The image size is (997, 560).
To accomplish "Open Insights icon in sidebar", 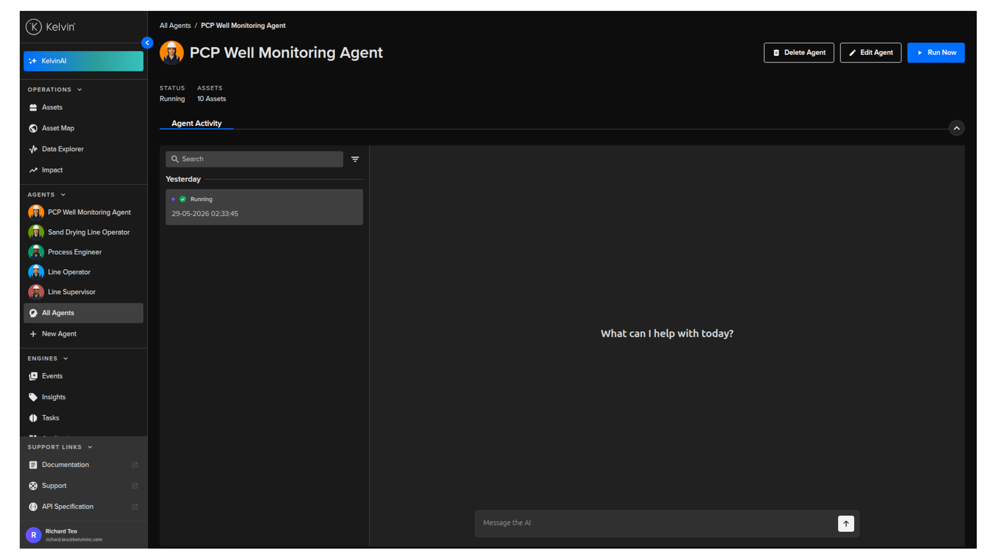I will pos(33,397).
